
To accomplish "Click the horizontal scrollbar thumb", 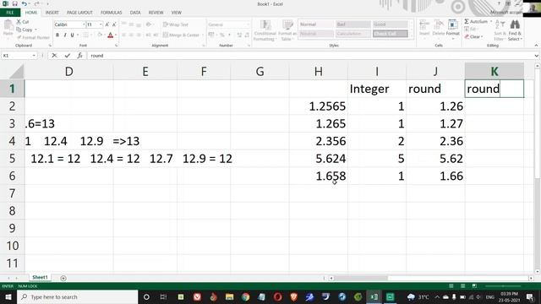I will (361, 278).
